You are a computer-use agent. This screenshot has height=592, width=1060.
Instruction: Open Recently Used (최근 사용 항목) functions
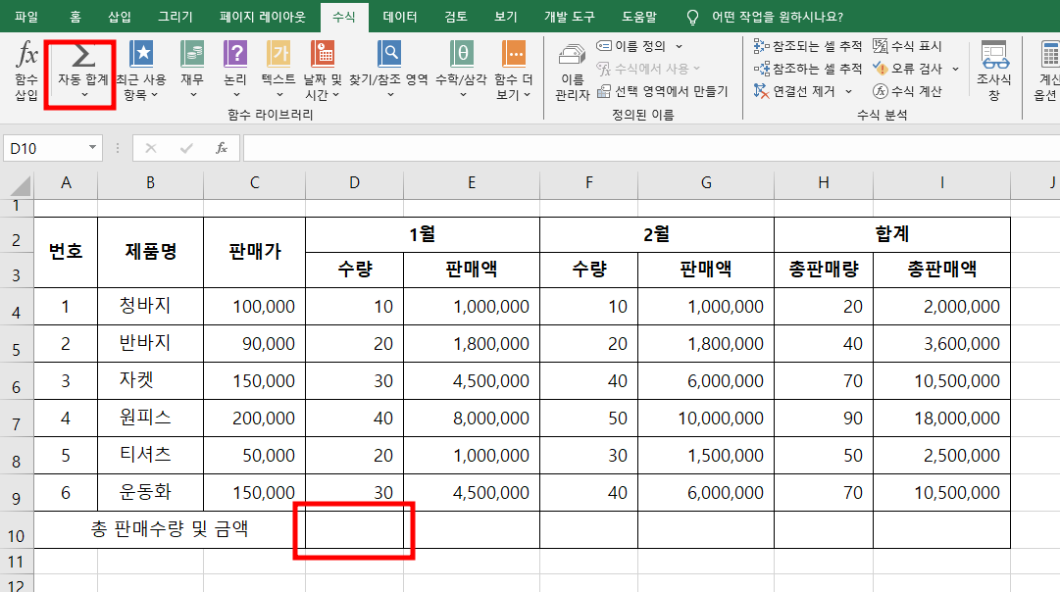coord(141,71)
